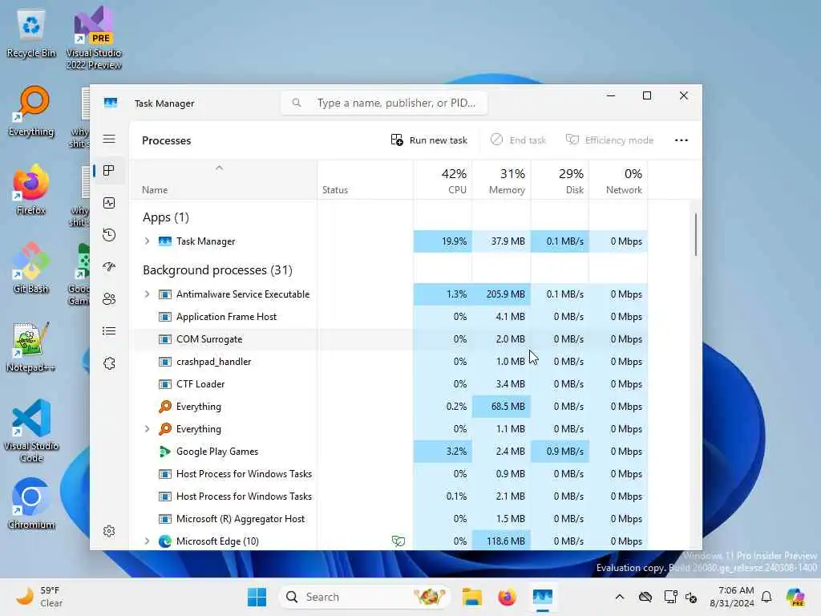Select the crashpad_handler process row
The height and width of the screenshot is (616, 821).
tap(389, 362)
